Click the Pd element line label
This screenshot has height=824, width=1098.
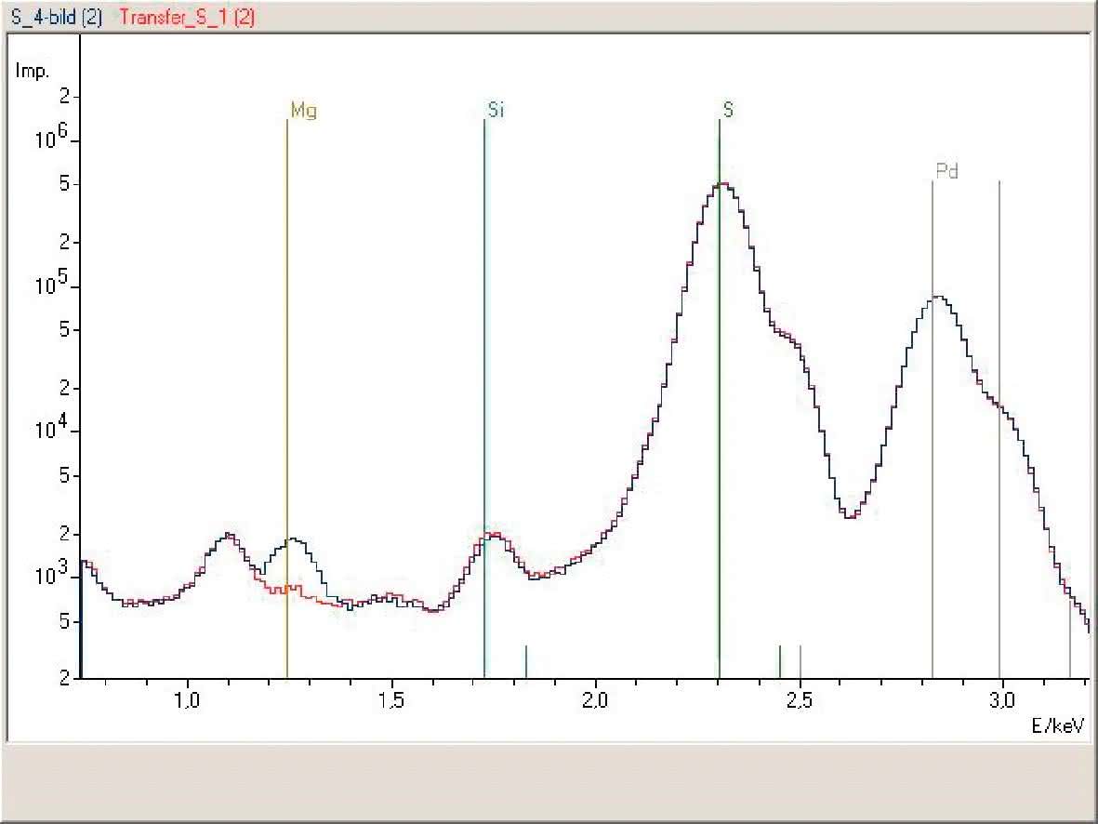click(946, 170)
